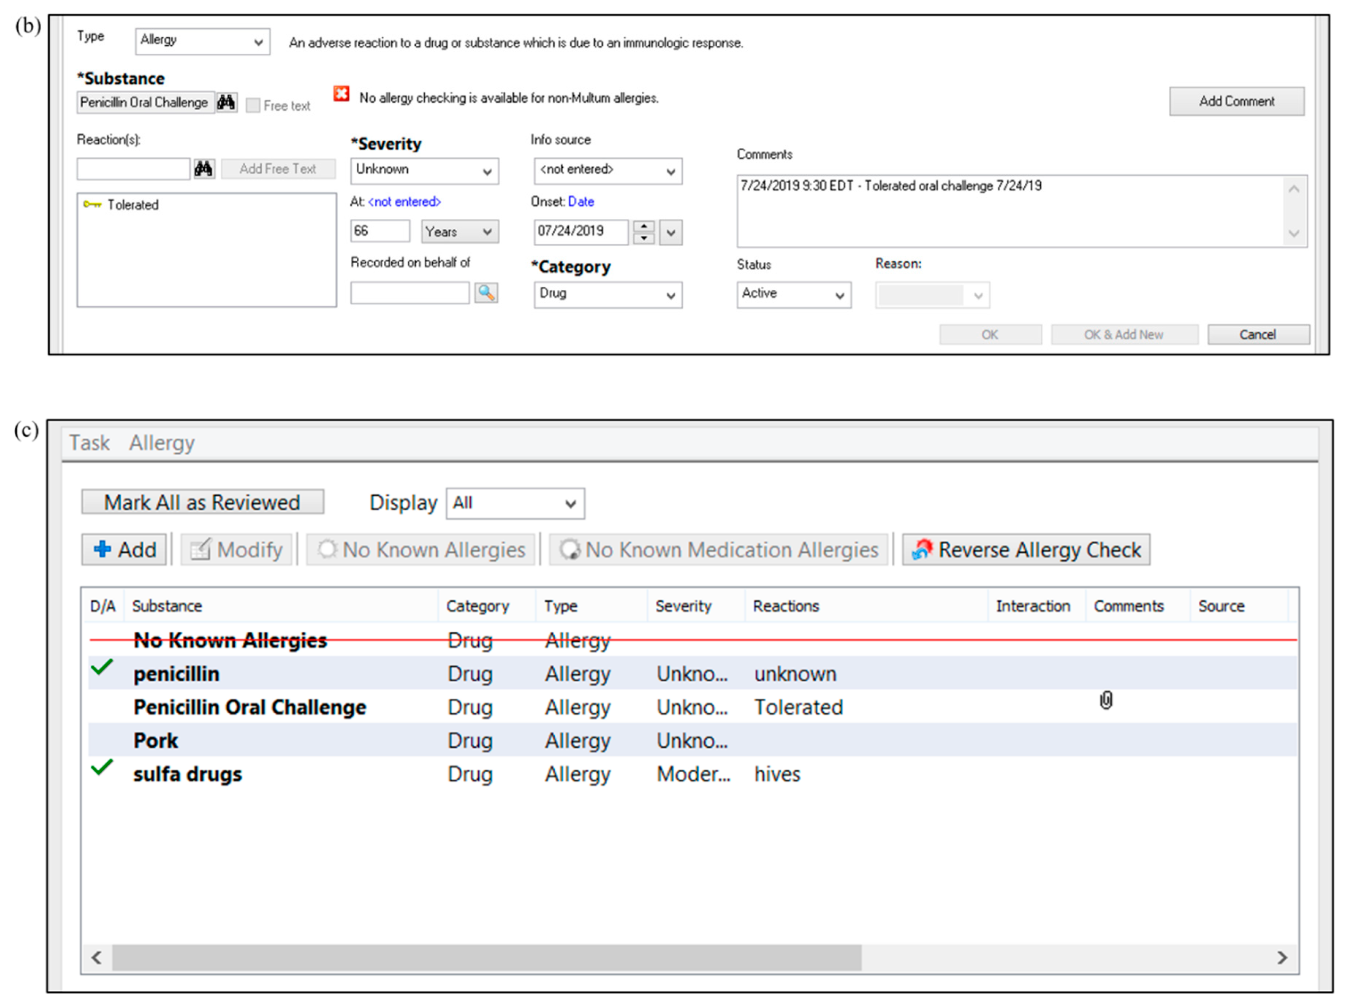Click the Reverse Allergy Check button
The height and width of the screenshot is (1006, 1347).
click(1026, 550)
